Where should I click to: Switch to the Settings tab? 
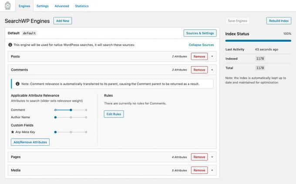coord(43,6)
